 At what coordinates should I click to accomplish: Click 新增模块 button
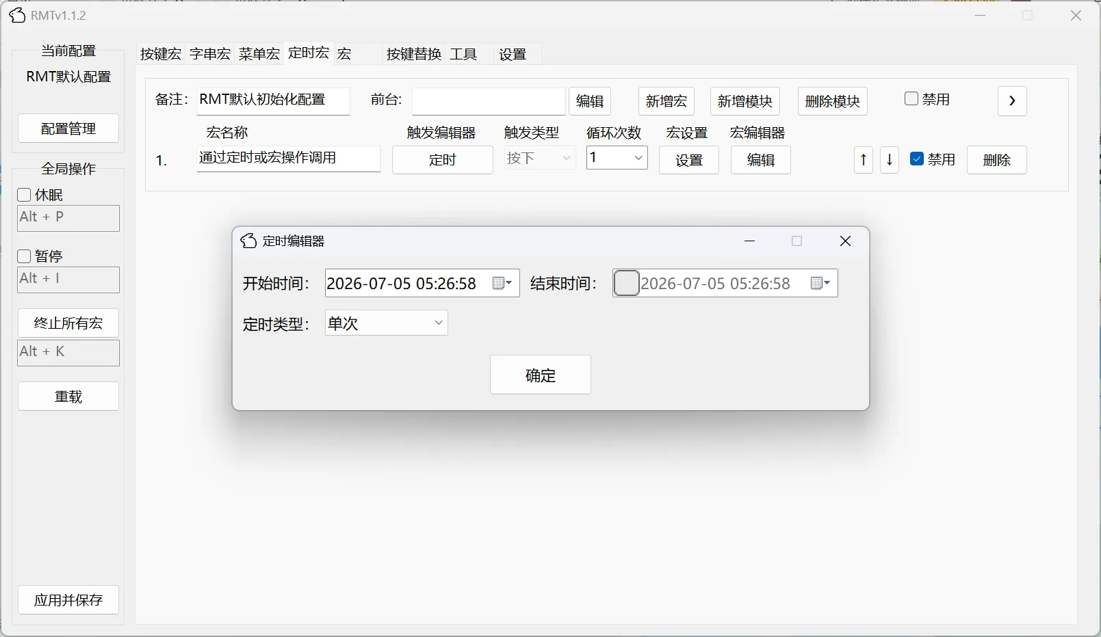point(745,101)
